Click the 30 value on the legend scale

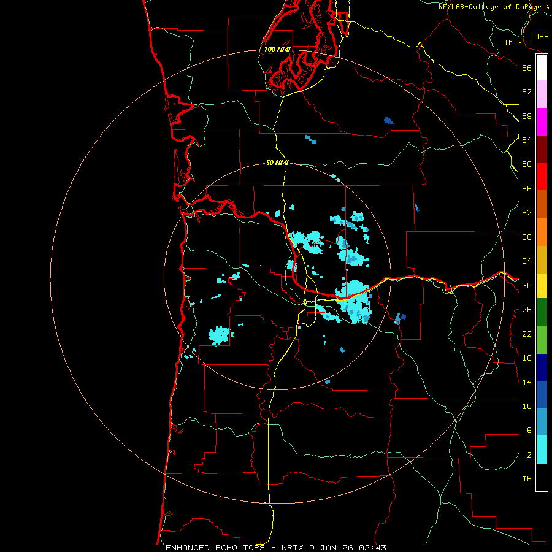click(527, 285)
